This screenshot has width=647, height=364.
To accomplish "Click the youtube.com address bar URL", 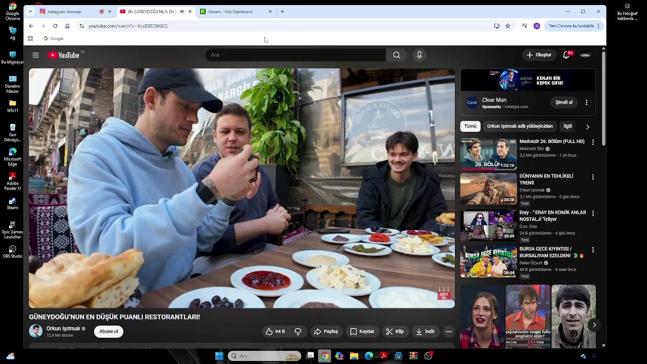I will click(128, 26).
